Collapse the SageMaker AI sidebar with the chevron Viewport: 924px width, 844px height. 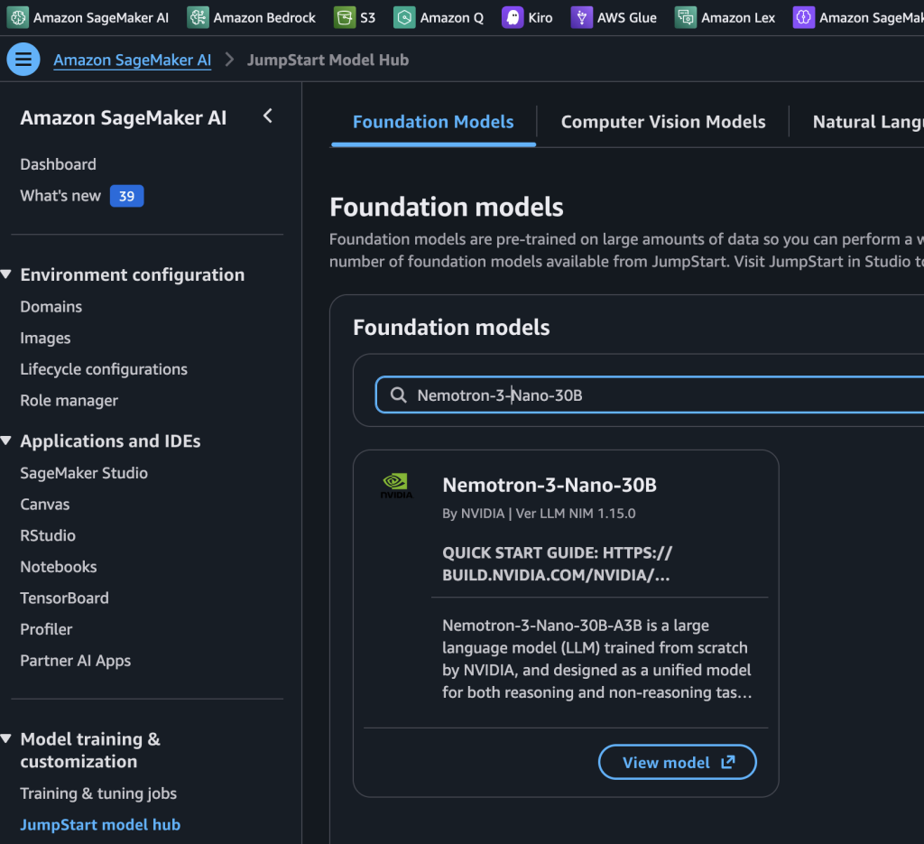point(267,116)
